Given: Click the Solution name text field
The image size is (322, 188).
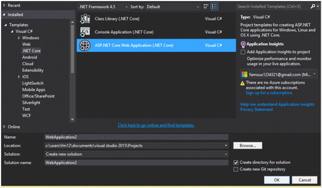Looking at the screenshot, I should click(x=136, y=163).
